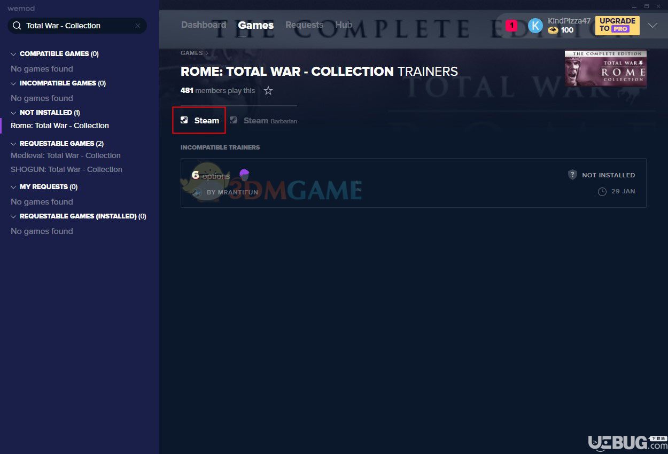Collapse the first Requestable Games (2) section
Image resolution: width=668 pixels, height=454 pixels.
point(14,144)
